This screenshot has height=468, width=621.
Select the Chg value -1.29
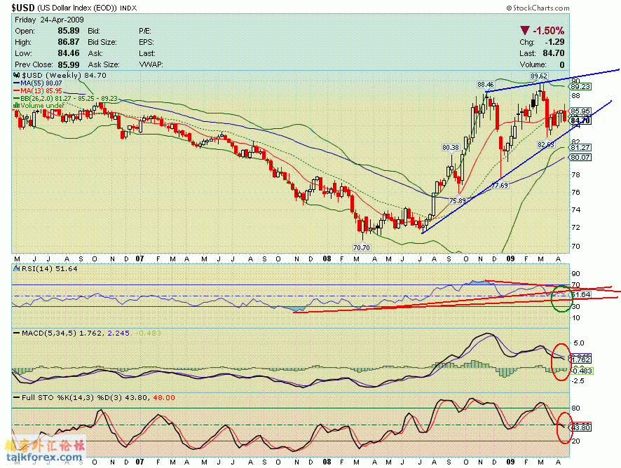pyautogui.click(x=555, y=42)
